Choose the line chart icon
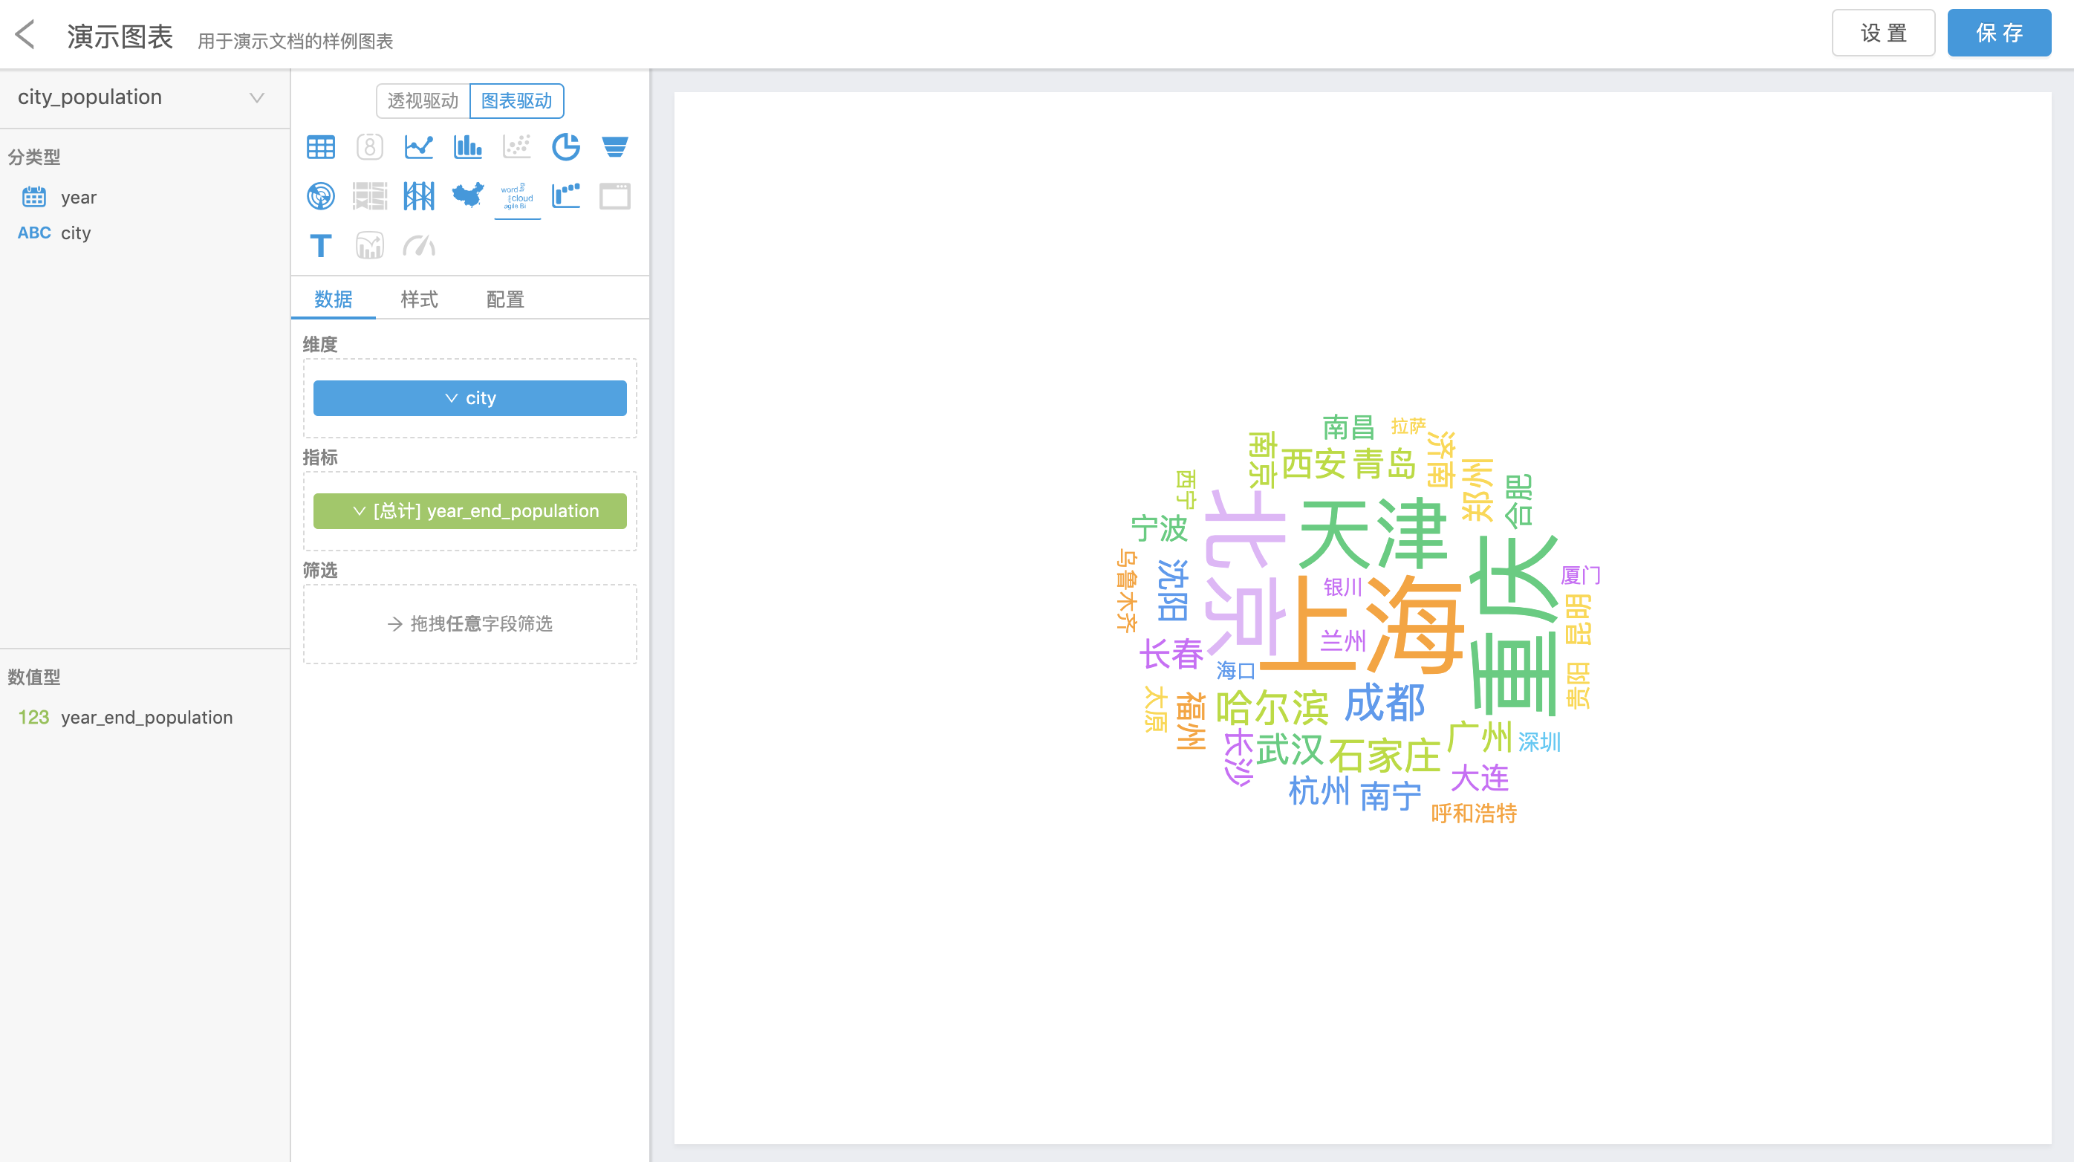This screenshot has width=2074, height=1162. point(419,146)
